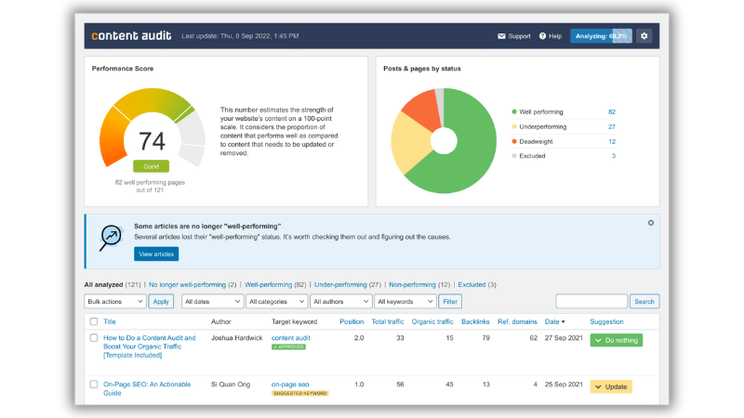Screen dimensions: 744x418
Task: Sort by the Ref. domains column
Action: point(517,321)
